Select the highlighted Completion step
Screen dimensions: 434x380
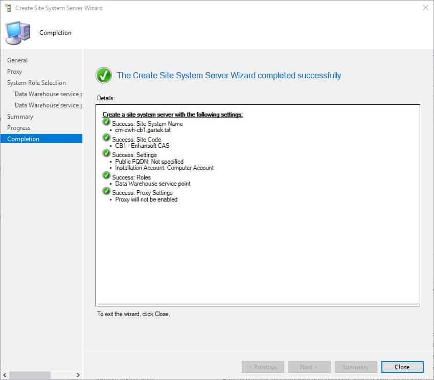pos(22,139)
